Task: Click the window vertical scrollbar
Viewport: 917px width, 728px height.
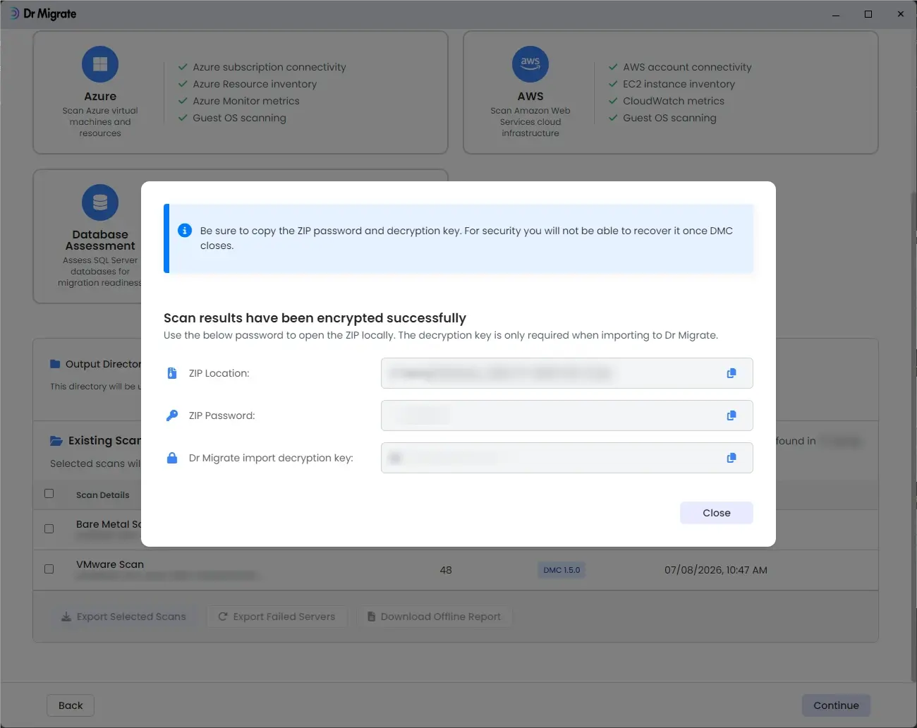Action: coord(913,437)
